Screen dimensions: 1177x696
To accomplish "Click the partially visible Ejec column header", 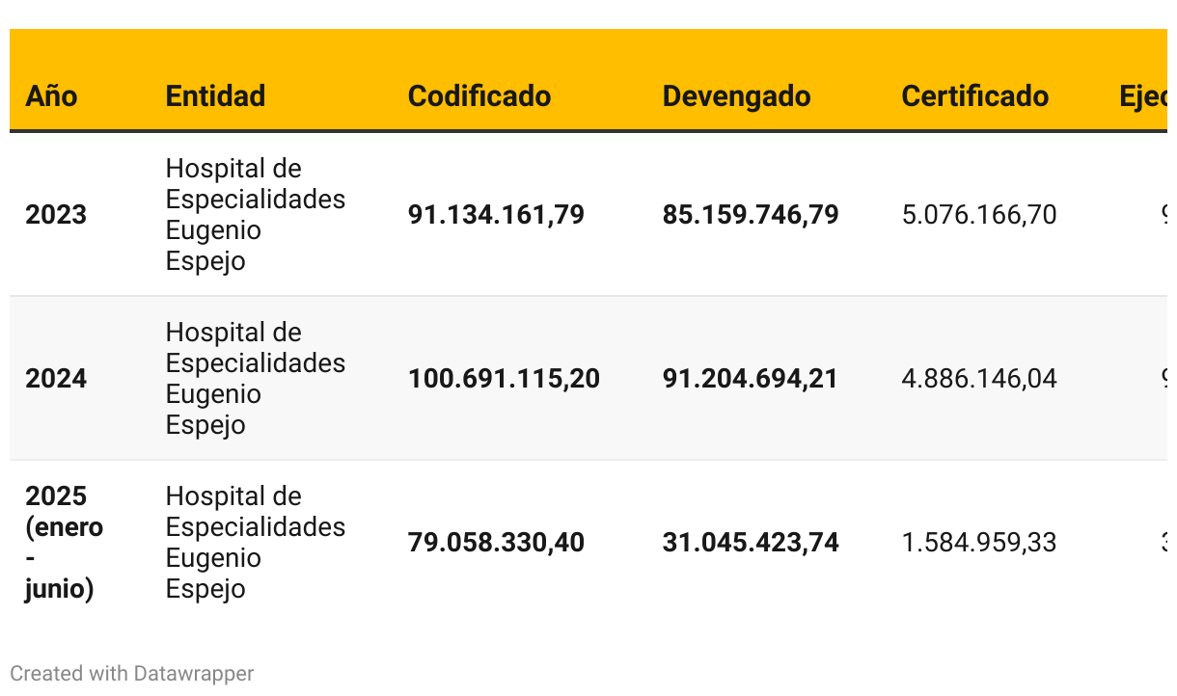I will click(x=1143, y=96).
